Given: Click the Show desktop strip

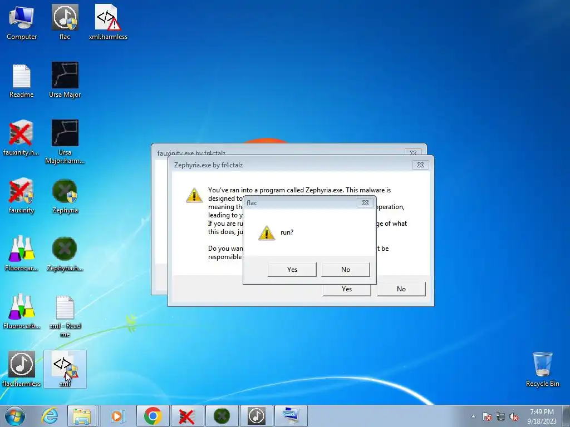Looking at the screenshot, I should (x=566, y=416).
